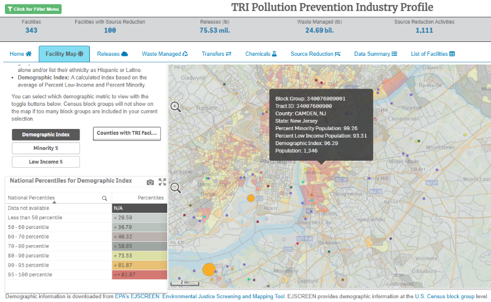Click the red >= 81.87 color swatch
This screenshot has width=491, height=302.
point(140,275)
